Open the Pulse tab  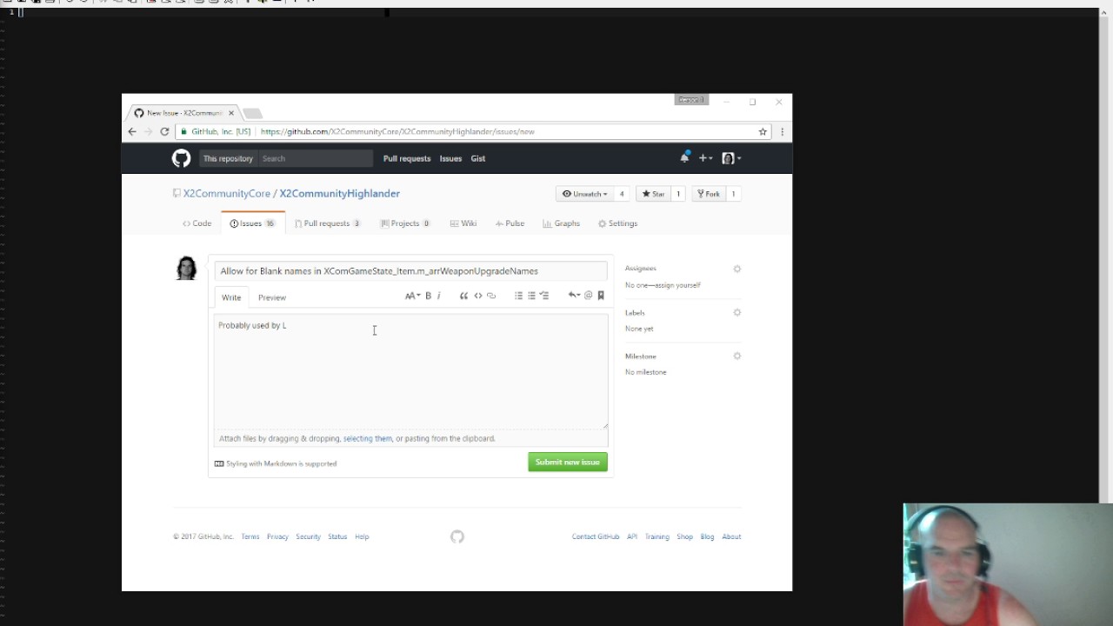[510, 223]
